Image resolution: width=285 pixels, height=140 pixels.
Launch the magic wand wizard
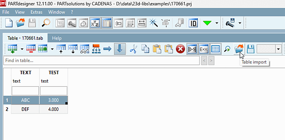(x=154, y=23)
